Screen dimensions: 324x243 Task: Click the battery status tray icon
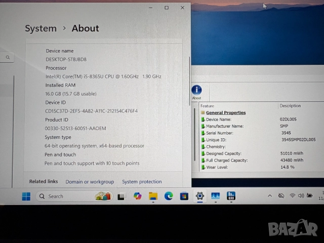[x=309, y=195]
